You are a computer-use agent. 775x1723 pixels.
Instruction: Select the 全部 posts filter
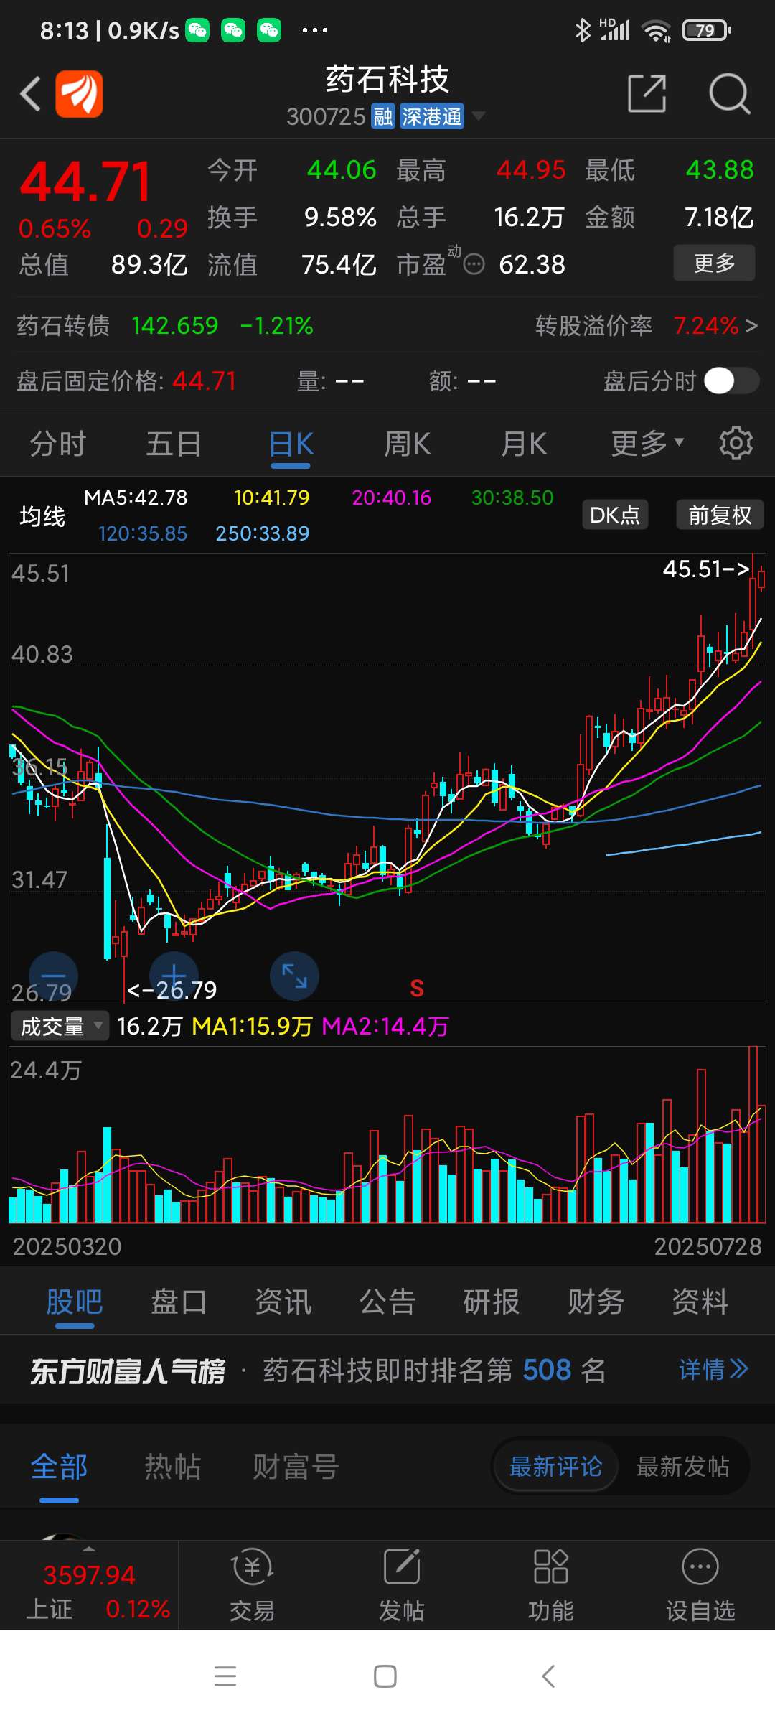pos(59,1466)
